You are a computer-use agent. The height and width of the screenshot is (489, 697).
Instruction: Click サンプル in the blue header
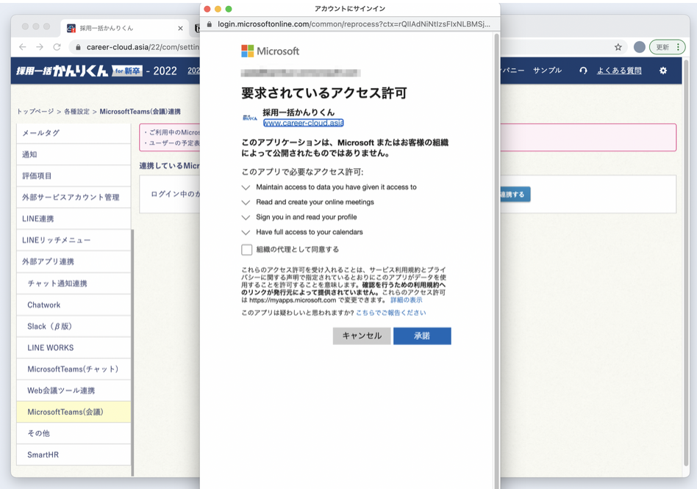(547, 70)
